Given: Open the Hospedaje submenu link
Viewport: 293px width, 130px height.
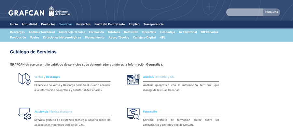Looking at the screenshot, I should (168, 32).
